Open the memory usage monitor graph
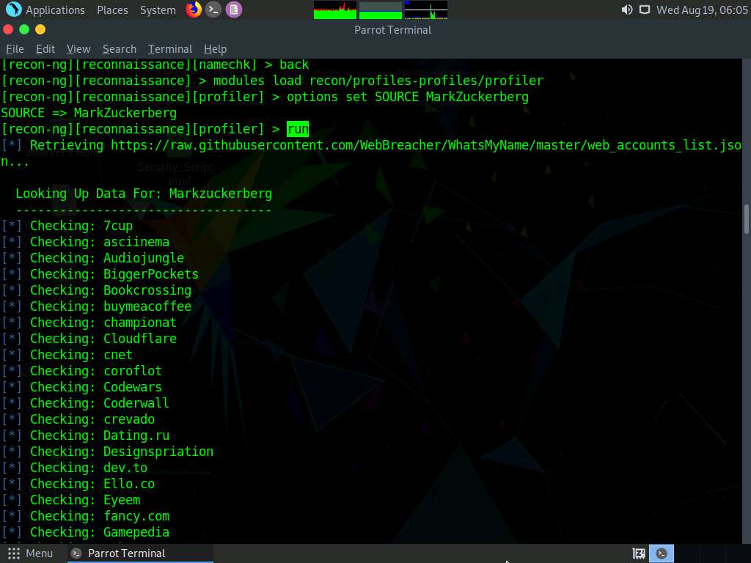This screenshot has height=563, width=751. coord(381,10)
